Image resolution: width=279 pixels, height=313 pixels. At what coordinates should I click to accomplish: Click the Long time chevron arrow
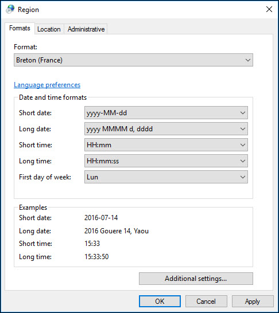point(243,161)
